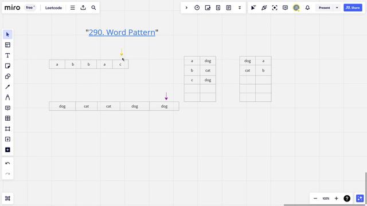Image resolution: width=367 pixels, height=206 pixels.
Task: Click the first 'a' cell in pattern row
Action: [57, 64]
